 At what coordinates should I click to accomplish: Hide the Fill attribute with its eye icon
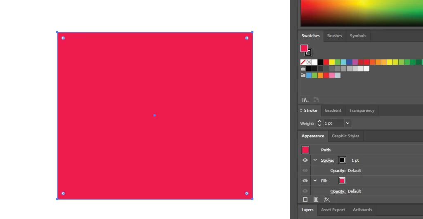(x=305, y=181)
